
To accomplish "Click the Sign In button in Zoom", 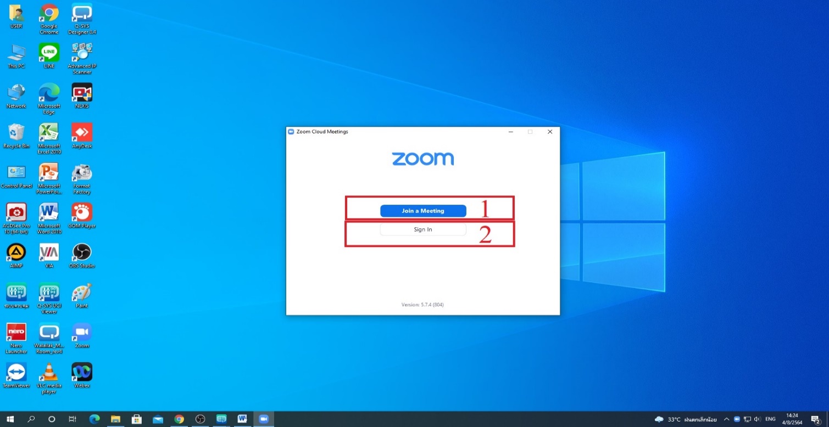I will (423, 229).
